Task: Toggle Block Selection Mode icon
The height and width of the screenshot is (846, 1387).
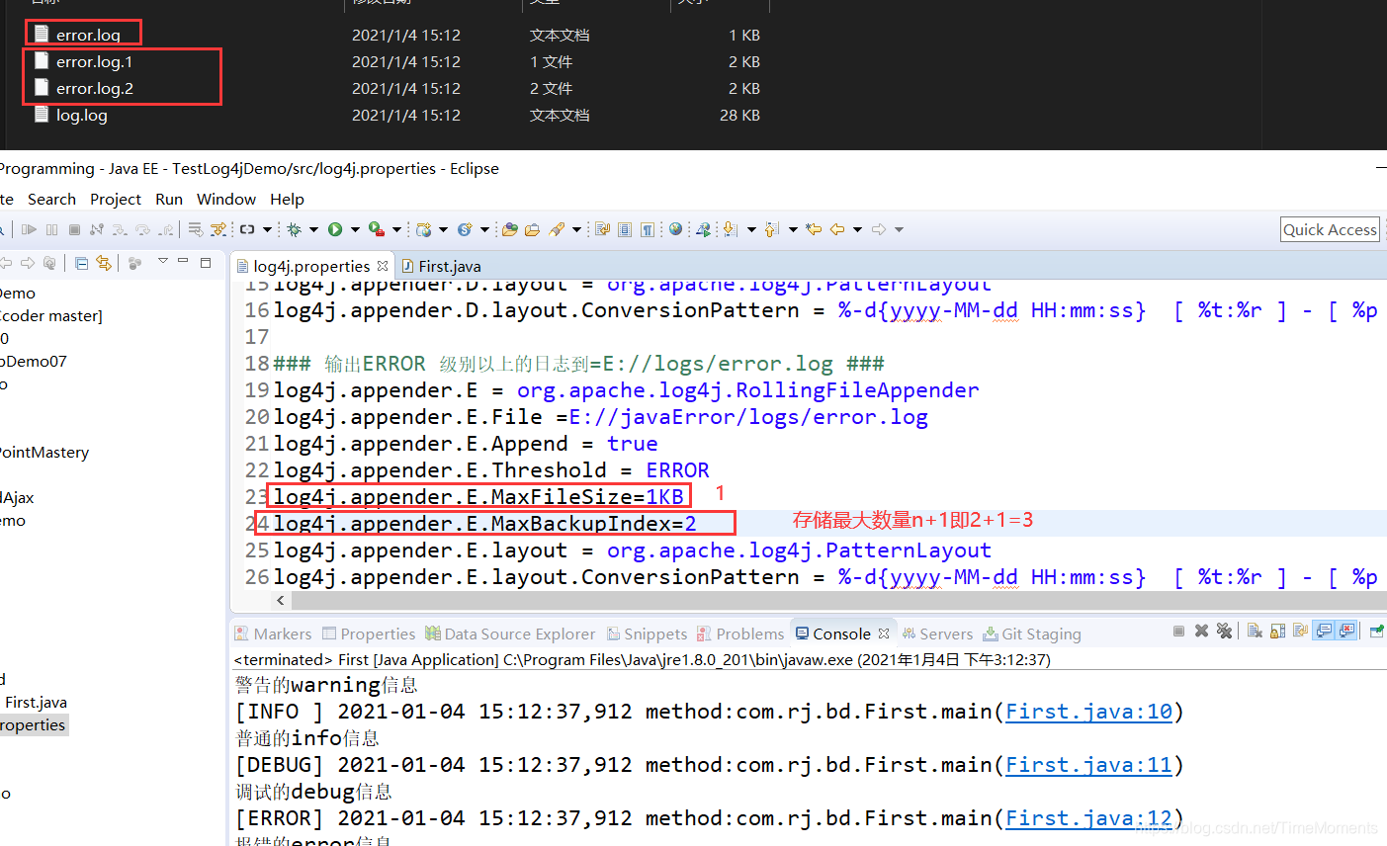Action: (626, 229)
